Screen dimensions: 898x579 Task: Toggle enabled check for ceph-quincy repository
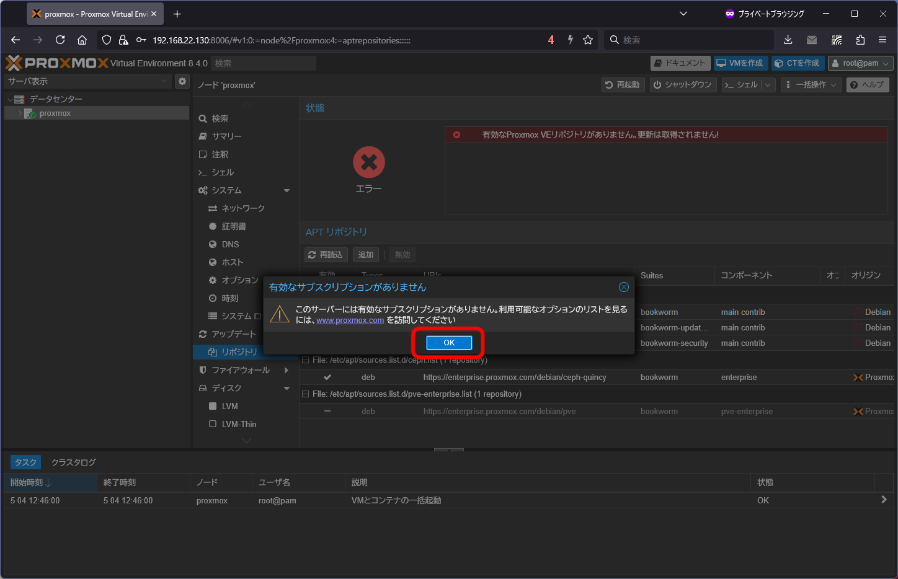click(x=327, y=377)
